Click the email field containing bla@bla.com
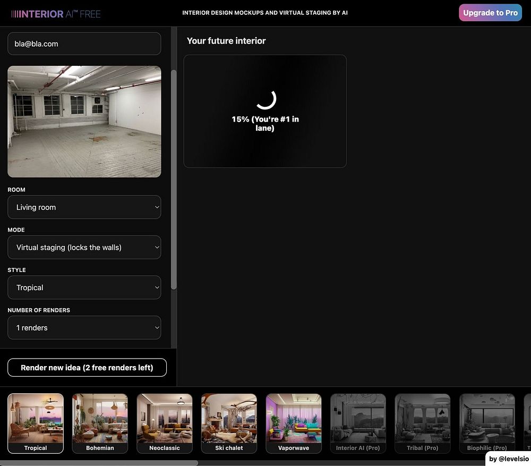The width and height of the screenshot is (531, 466). 84,44
